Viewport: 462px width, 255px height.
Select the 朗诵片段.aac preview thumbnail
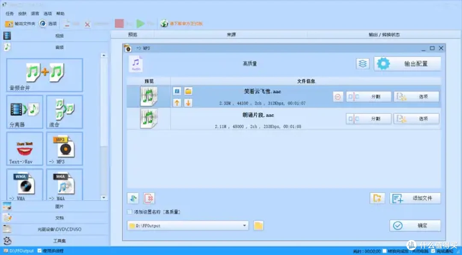pos(149,119)
